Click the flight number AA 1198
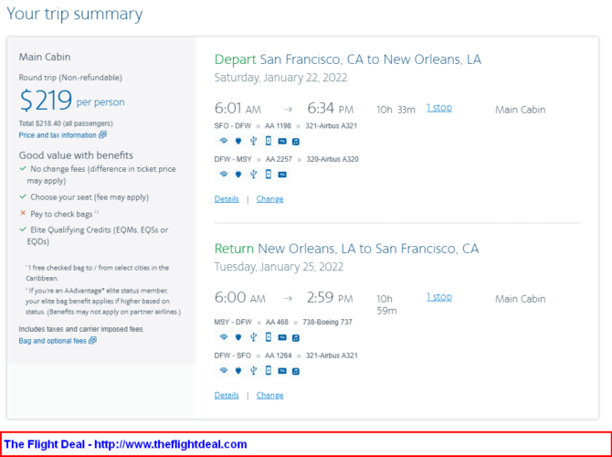Image resolution: width=612 pixels, height=457 pixels. (x=278, y=126)
